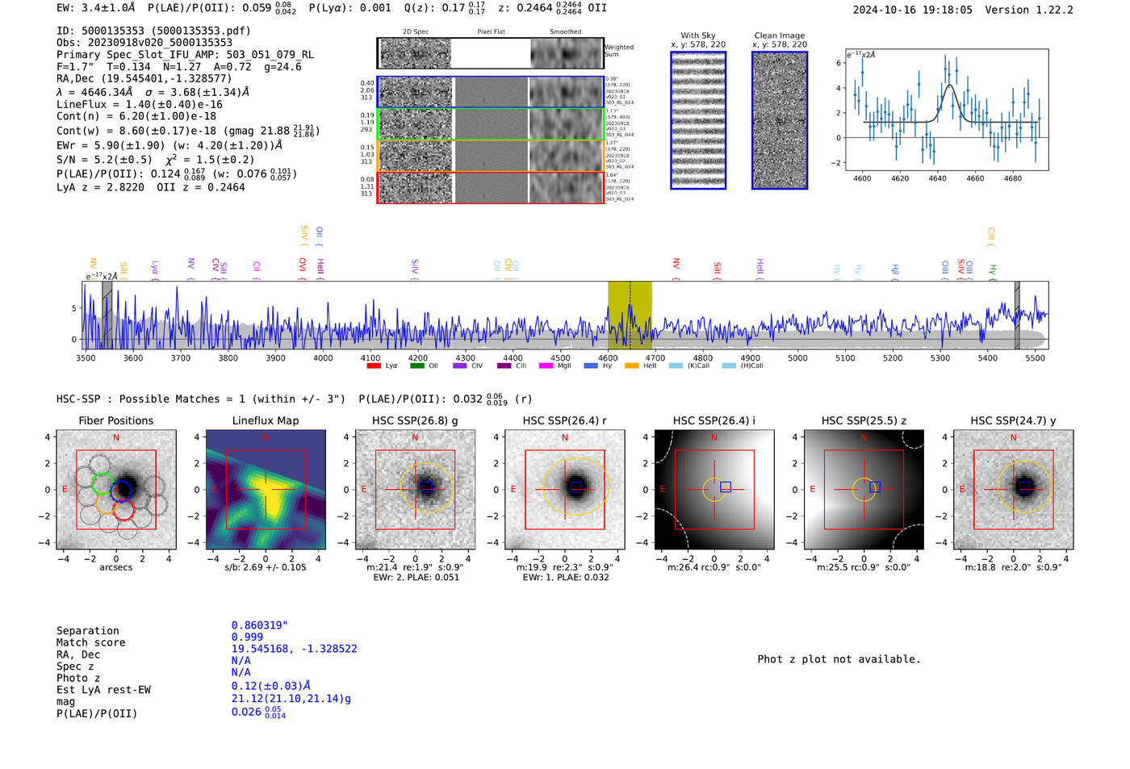Click the Gaussian emission line fit plot
Viewport: 1130px width, 769px height.
coord(946,110)
